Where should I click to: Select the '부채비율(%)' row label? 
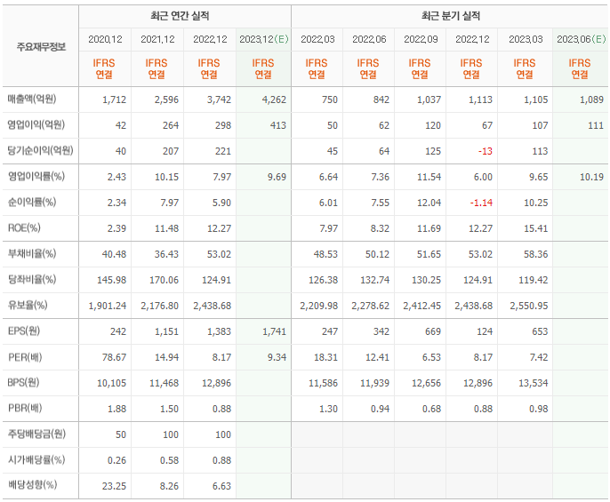32,253
